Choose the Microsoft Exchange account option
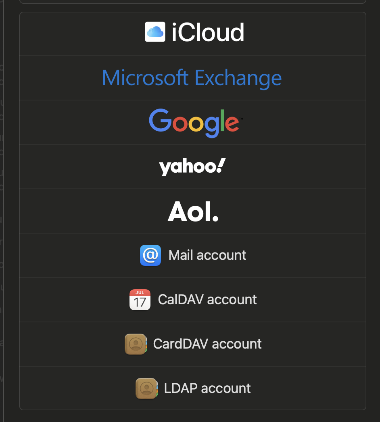Image resolution: width=380 pixels, height=422 pixels. click(x=192, y=78)
